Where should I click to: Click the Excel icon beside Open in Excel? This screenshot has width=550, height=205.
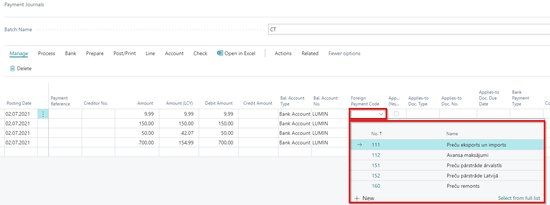click(220, 53)
